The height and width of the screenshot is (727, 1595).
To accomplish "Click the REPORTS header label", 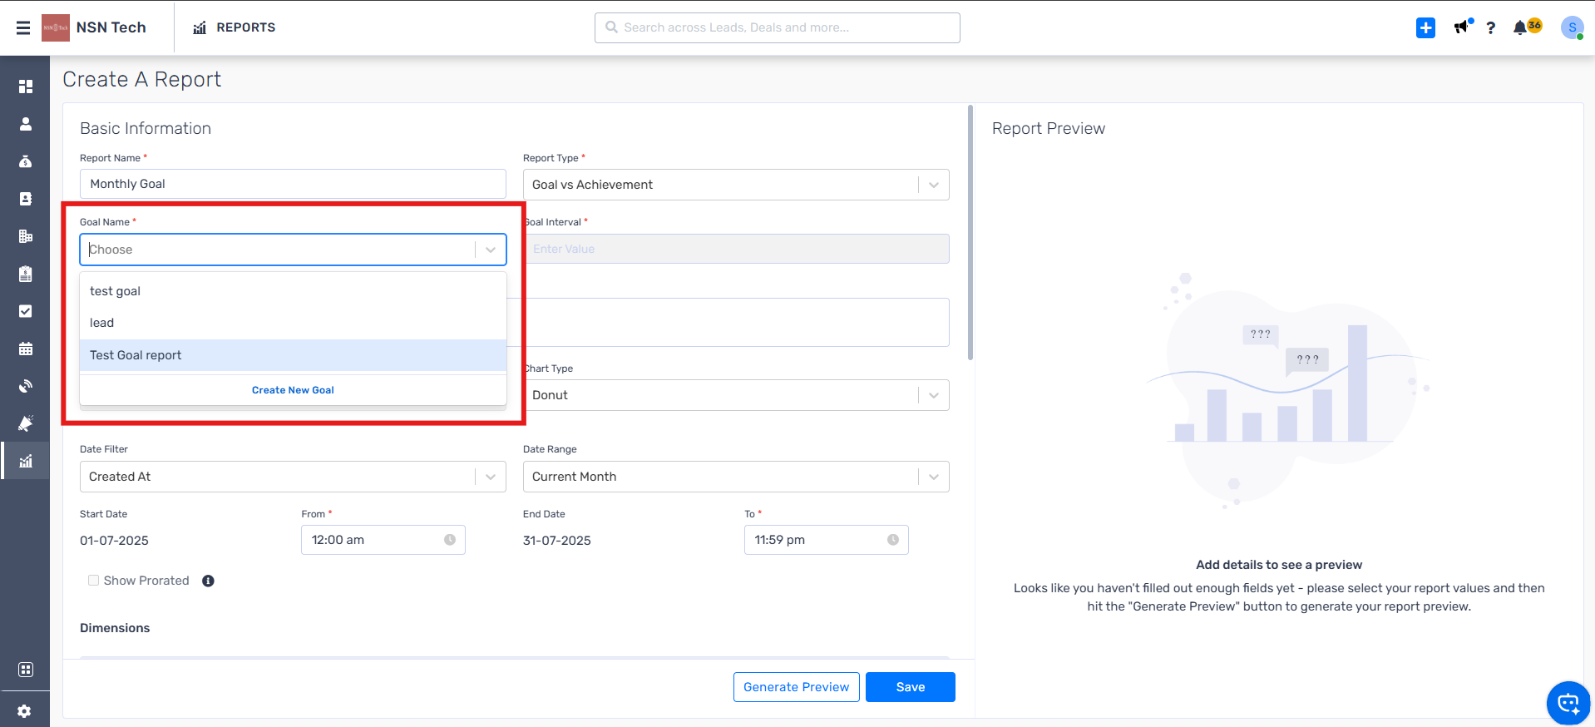I will (x=245, y=27).
